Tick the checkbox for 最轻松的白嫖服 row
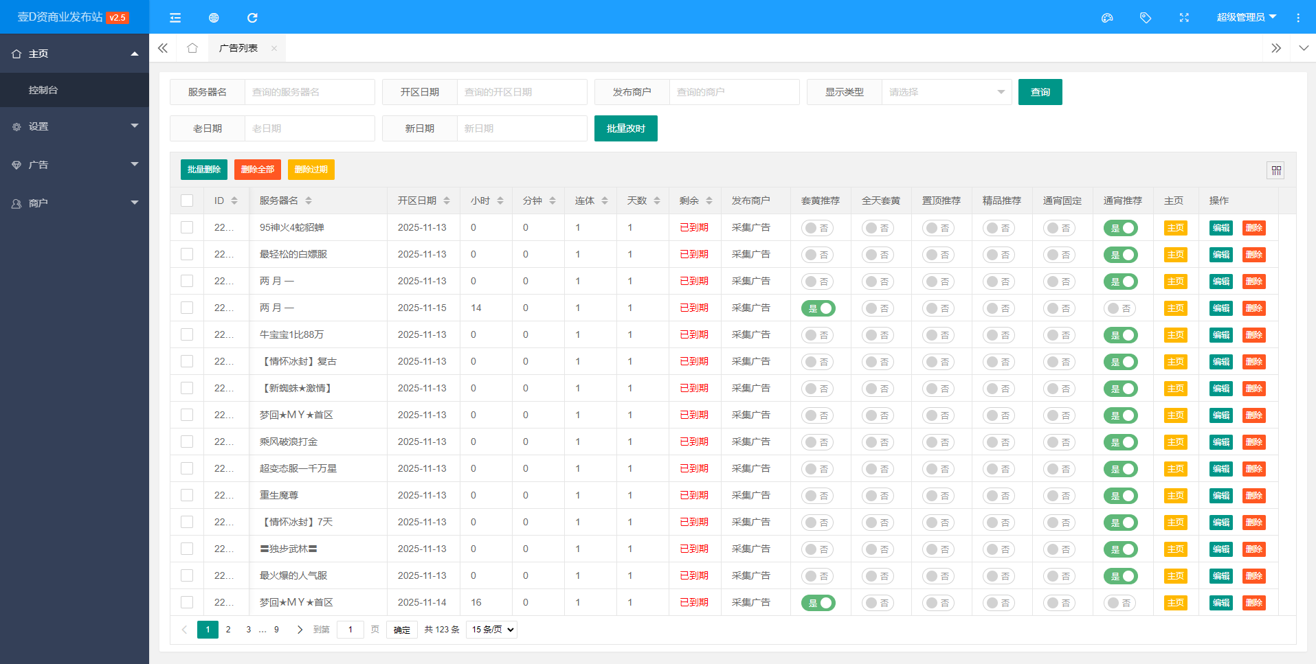The width and height of the screenshot is (1316, 664). click(x=187, y=254)
